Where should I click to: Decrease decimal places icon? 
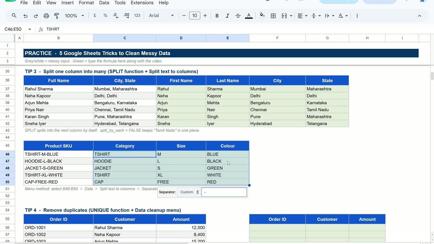[116, 16]
